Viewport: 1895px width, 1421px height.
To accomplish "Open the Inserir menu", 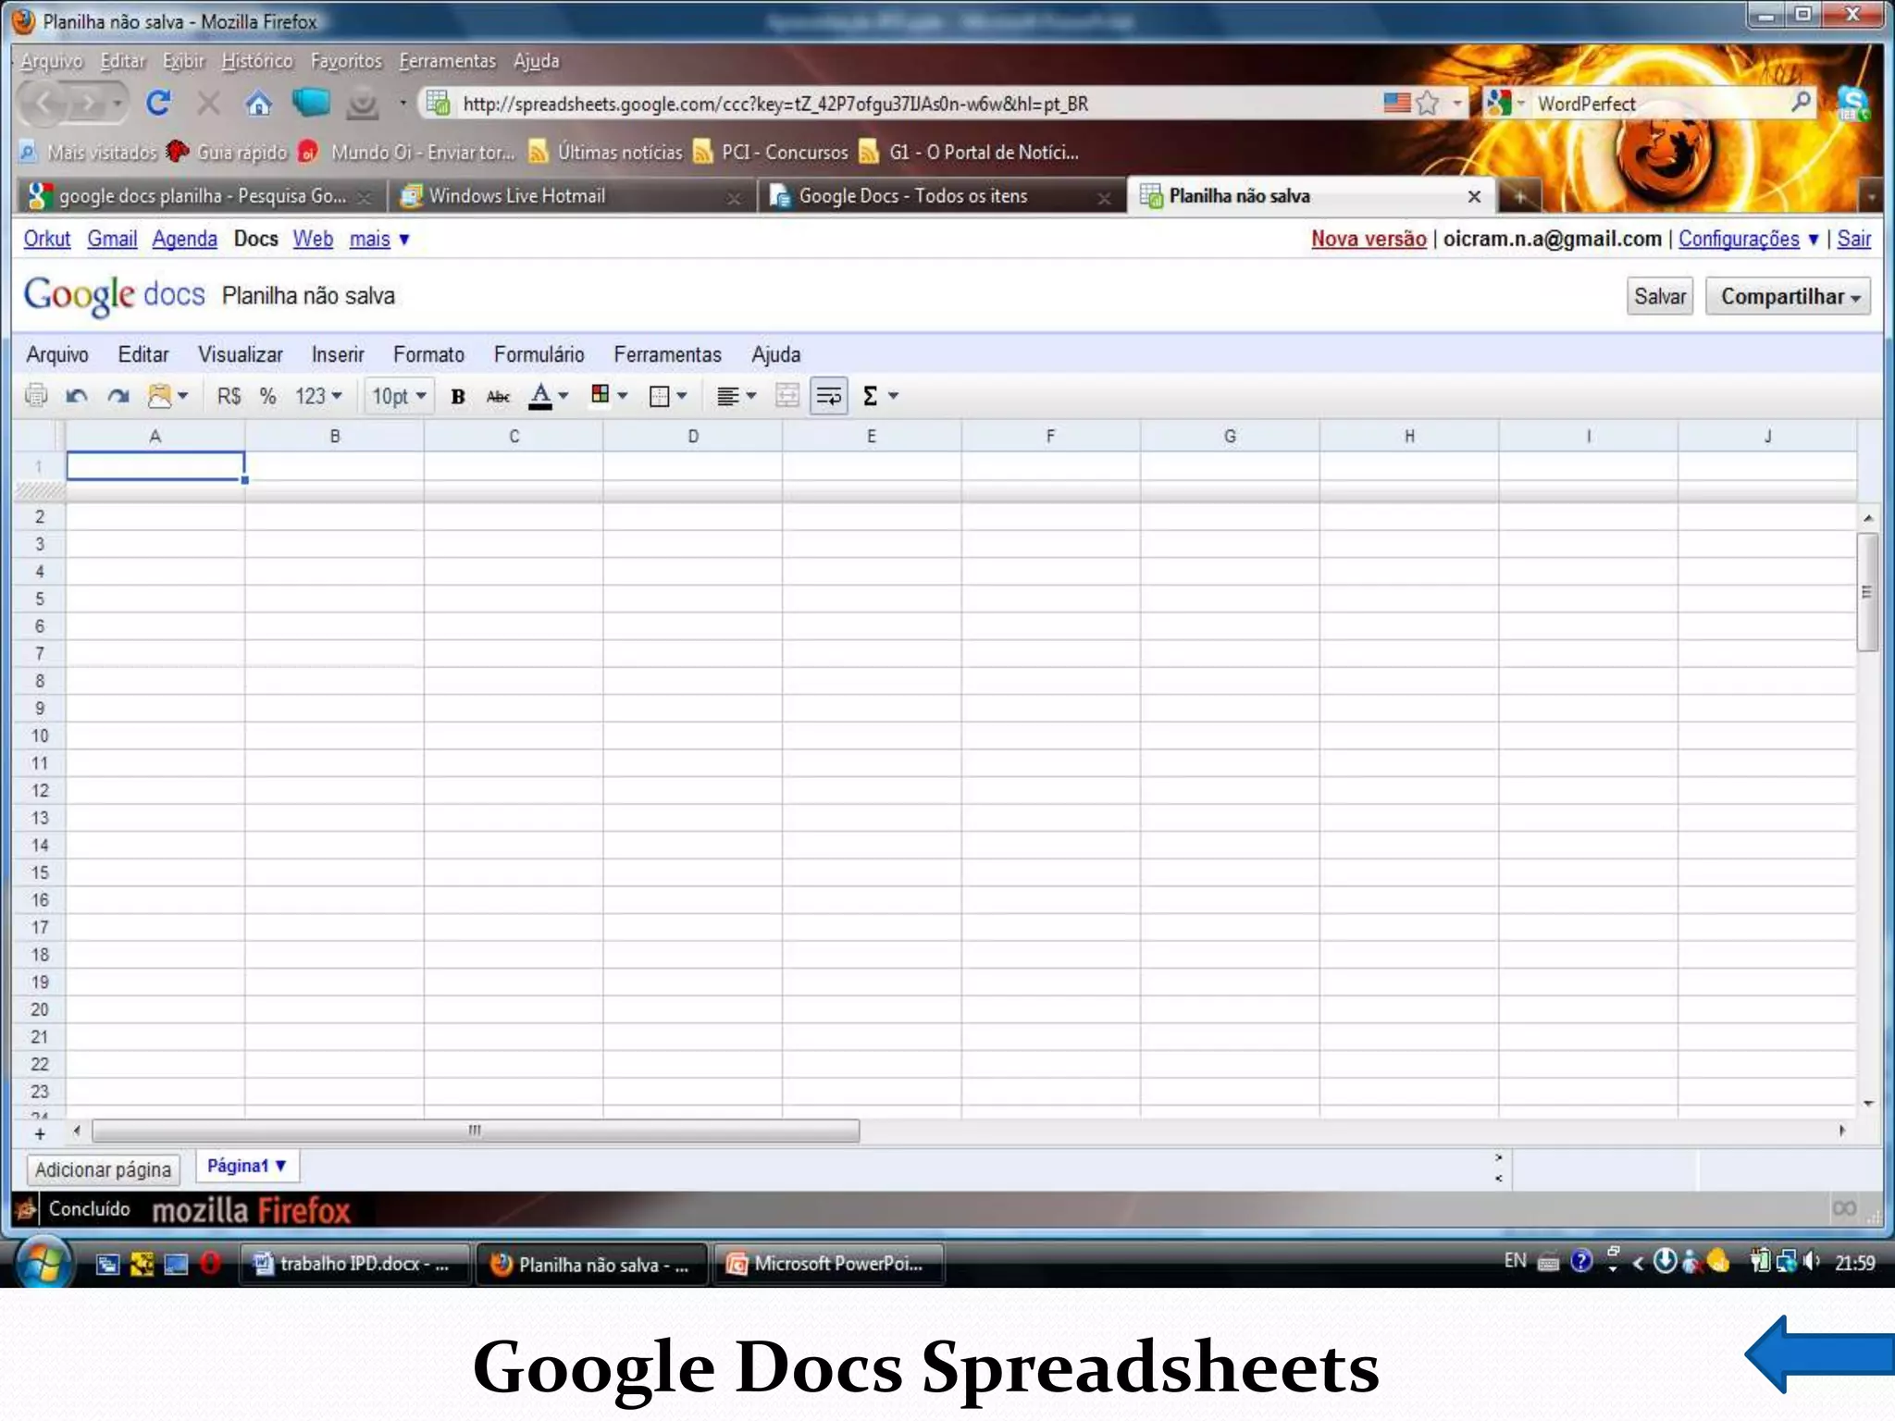I will tap(338, 354).
